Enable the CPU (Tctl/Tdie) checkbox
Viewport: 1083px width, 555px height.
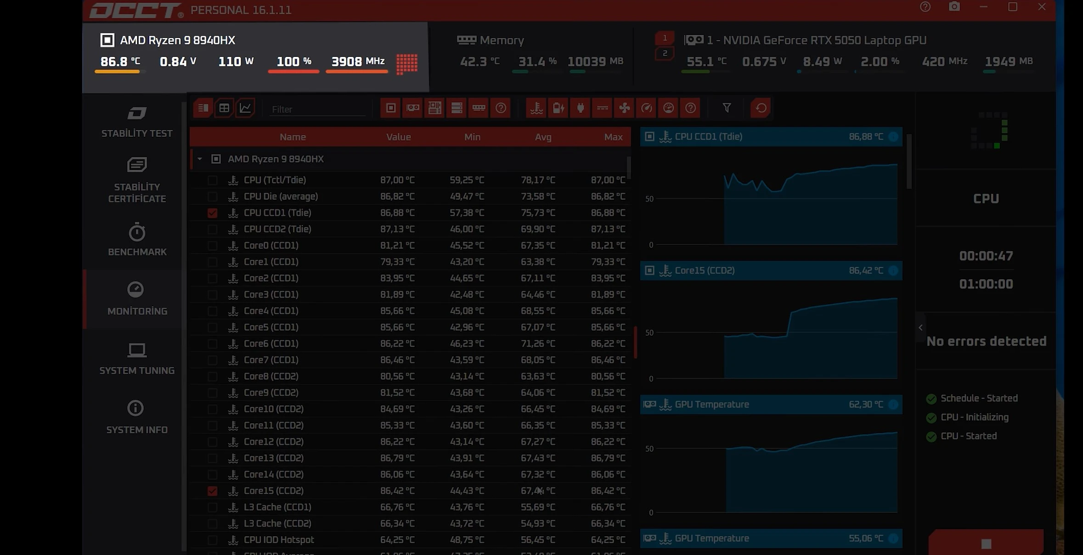(x=212, y=180)
